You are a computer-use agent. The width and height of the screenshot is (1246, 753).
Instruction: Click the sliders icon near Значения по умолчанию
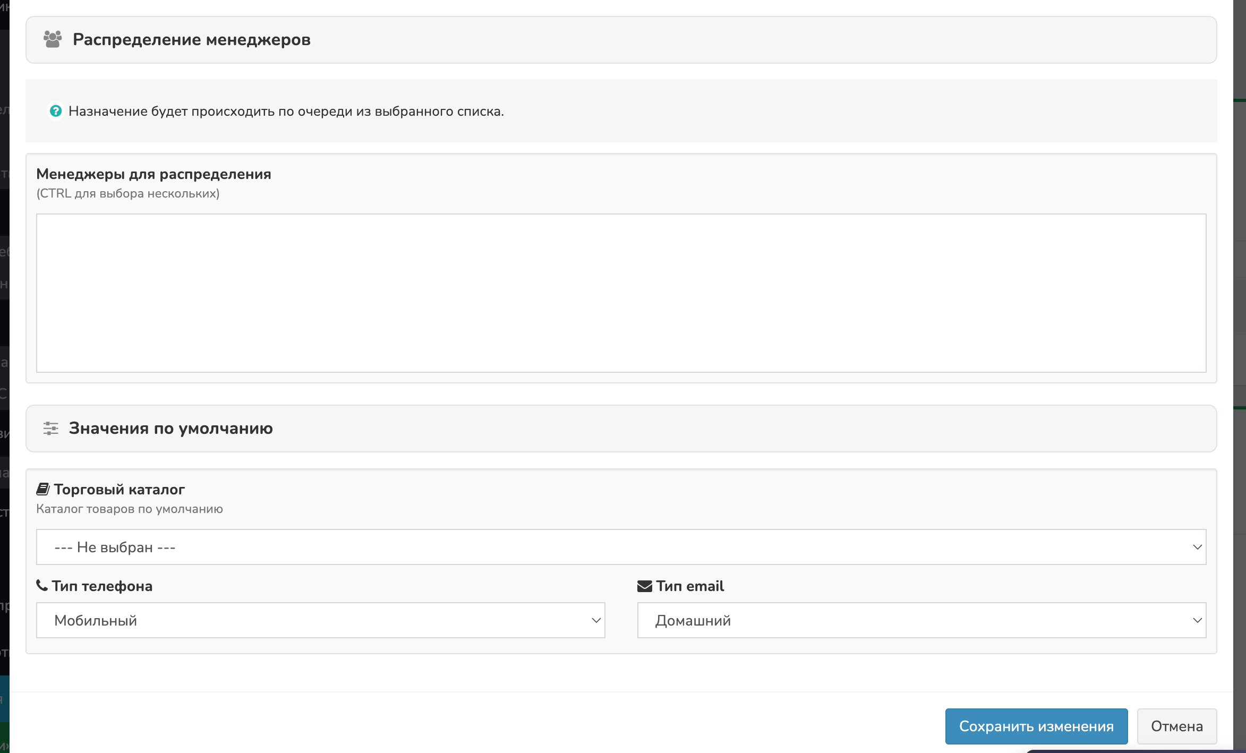pyautogui.click(x=51, y=428)
